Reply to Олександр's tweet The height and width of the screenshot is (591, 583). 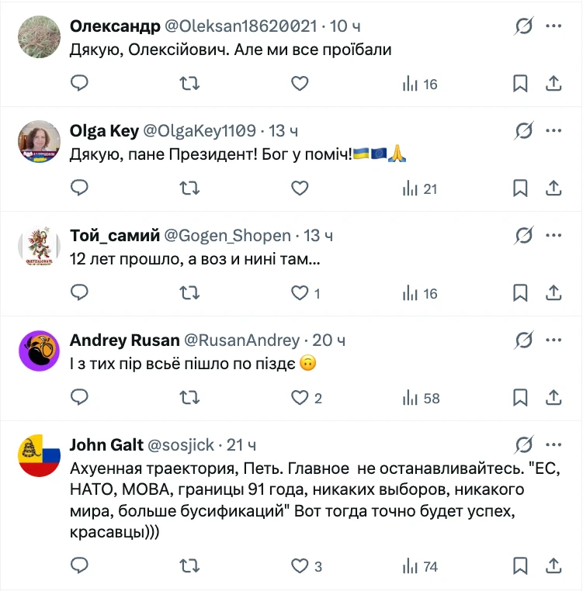pos(79,83)
